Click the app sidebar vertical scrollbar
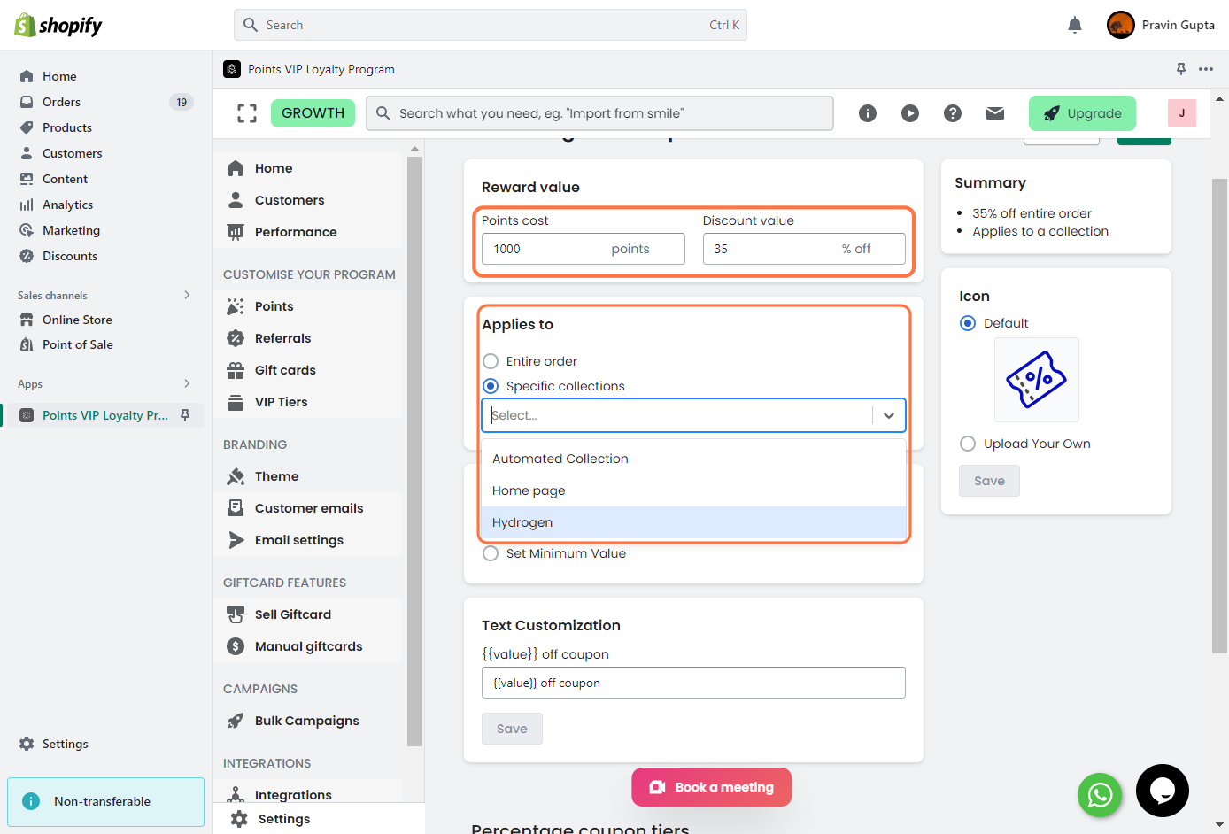Viewport: 1229px width, 834px height. click(414, 443)
